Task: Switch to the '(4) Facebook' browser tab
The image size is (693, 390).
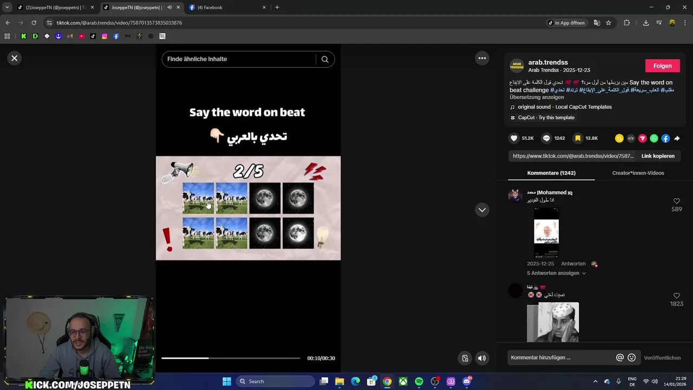Action: coord(228,8)
